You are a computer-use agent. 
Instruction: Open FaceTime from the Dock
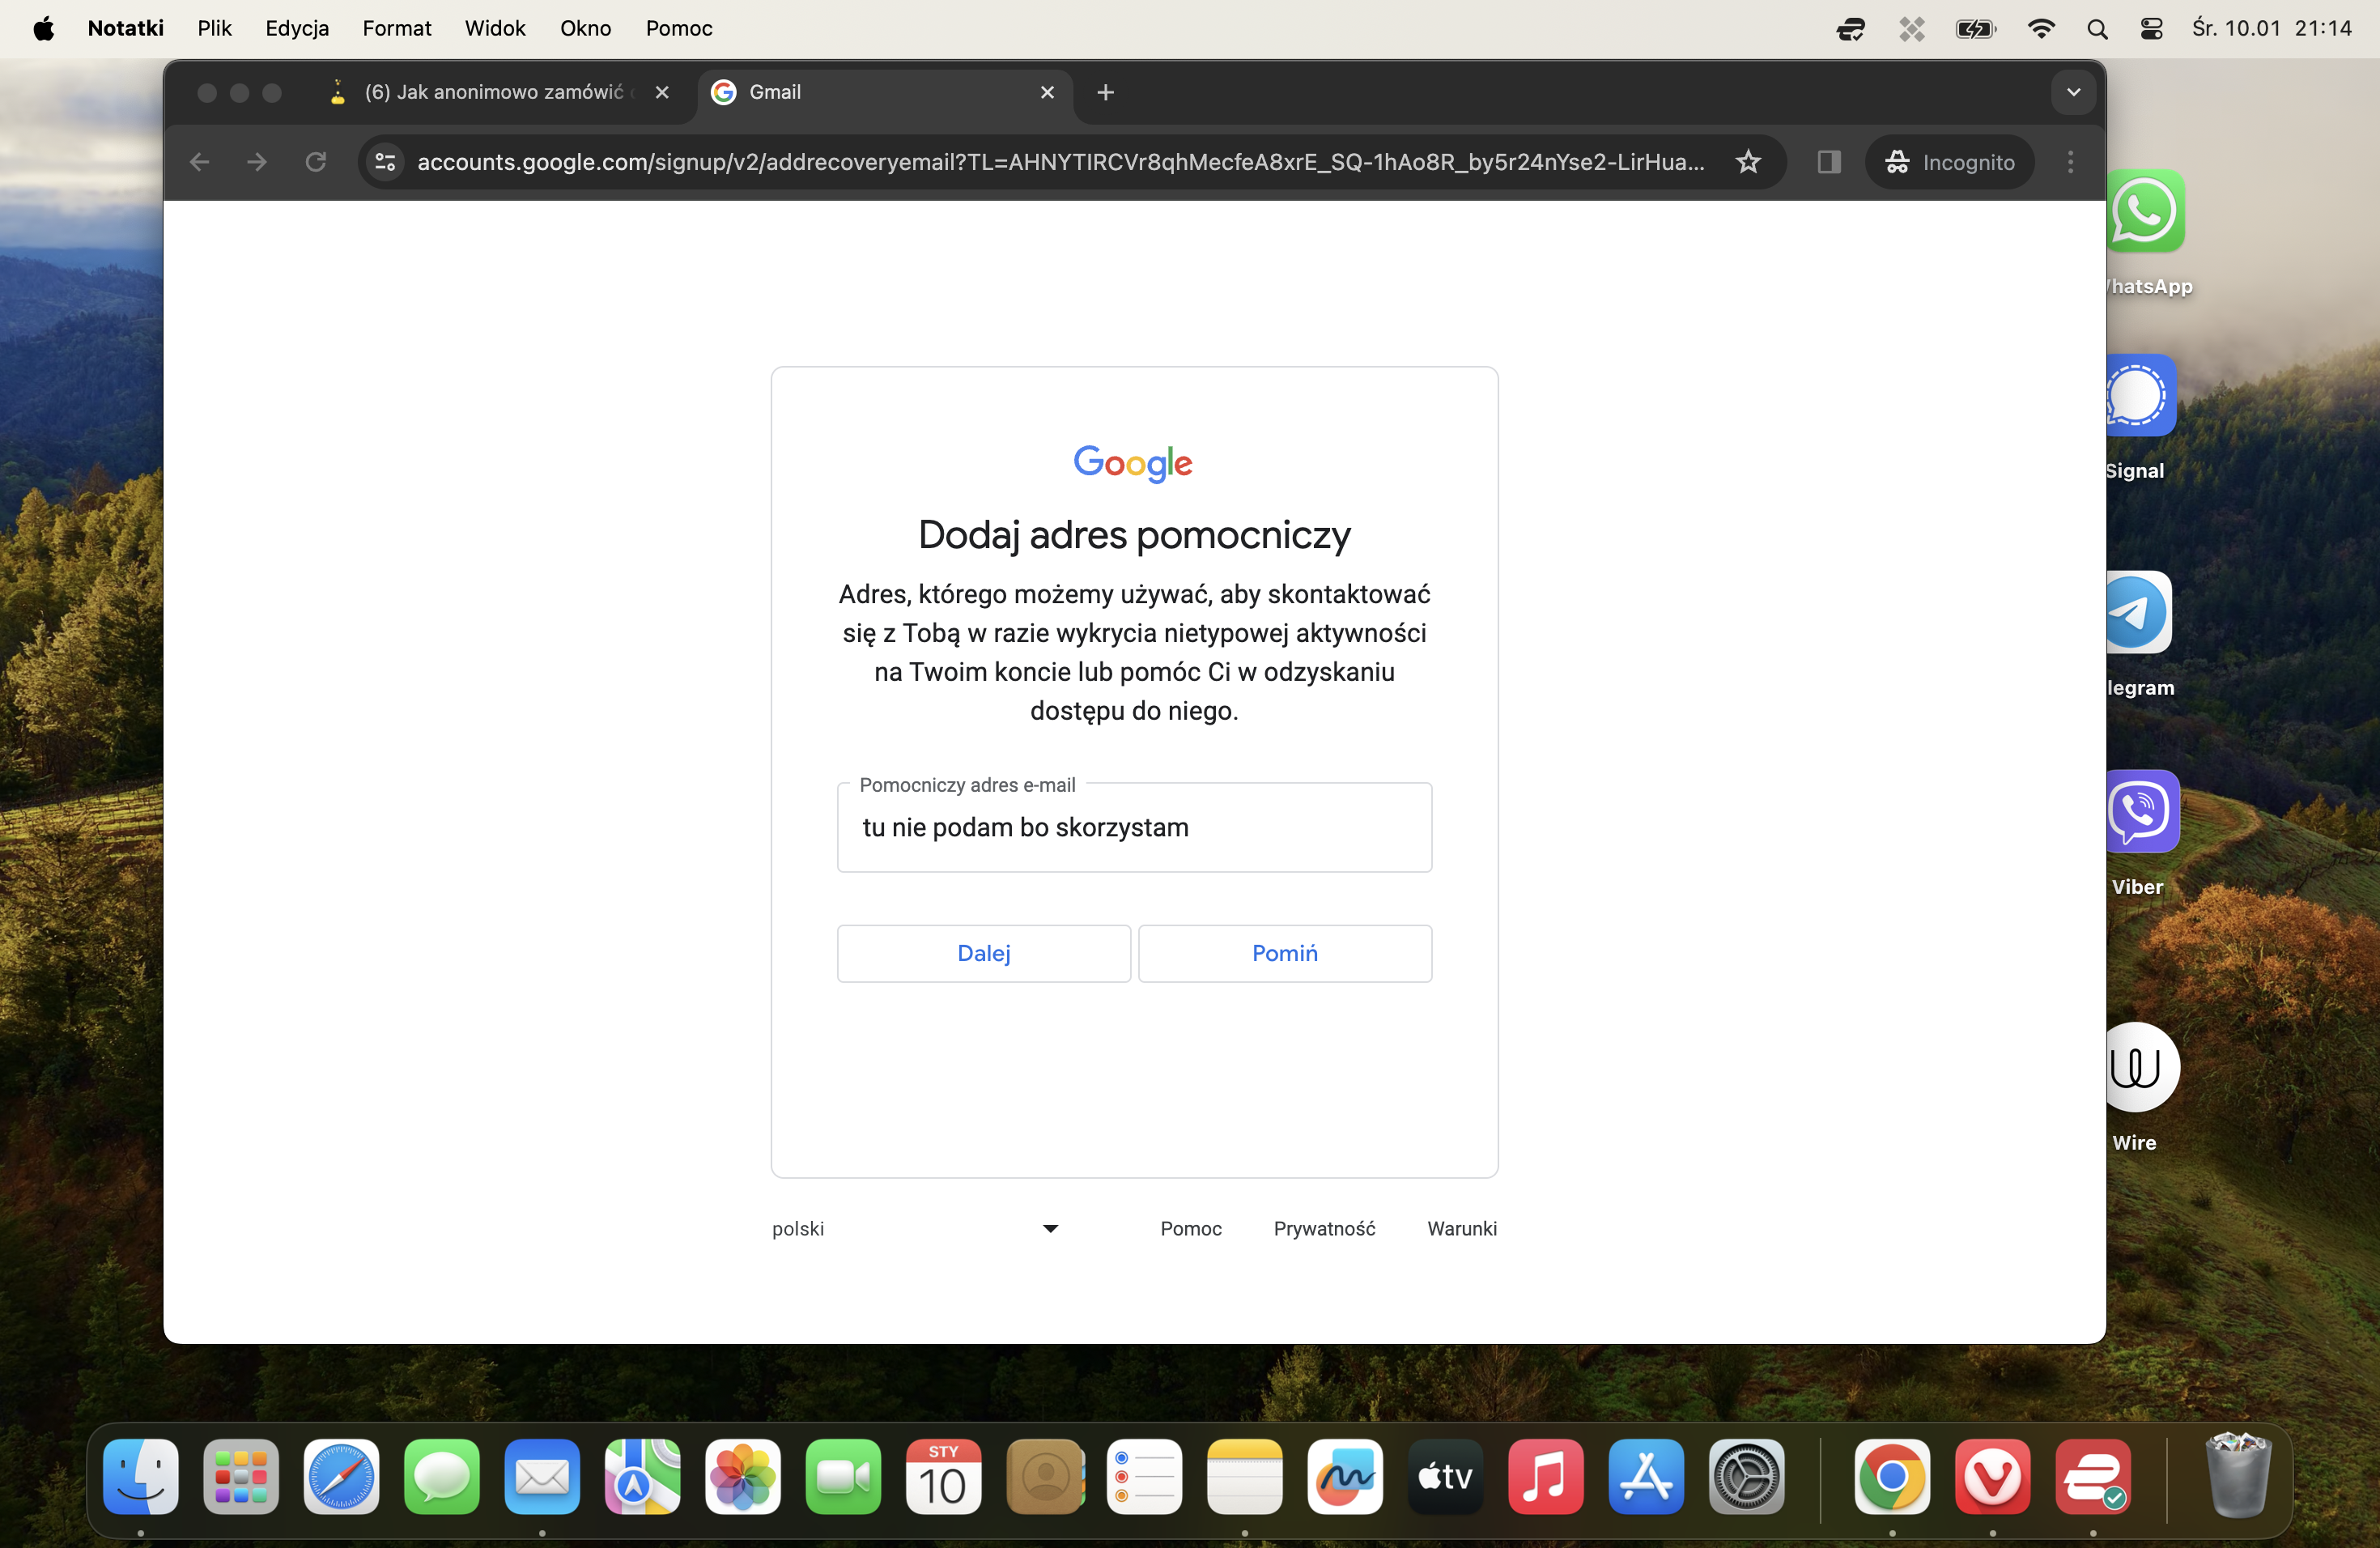(843, 1476)
